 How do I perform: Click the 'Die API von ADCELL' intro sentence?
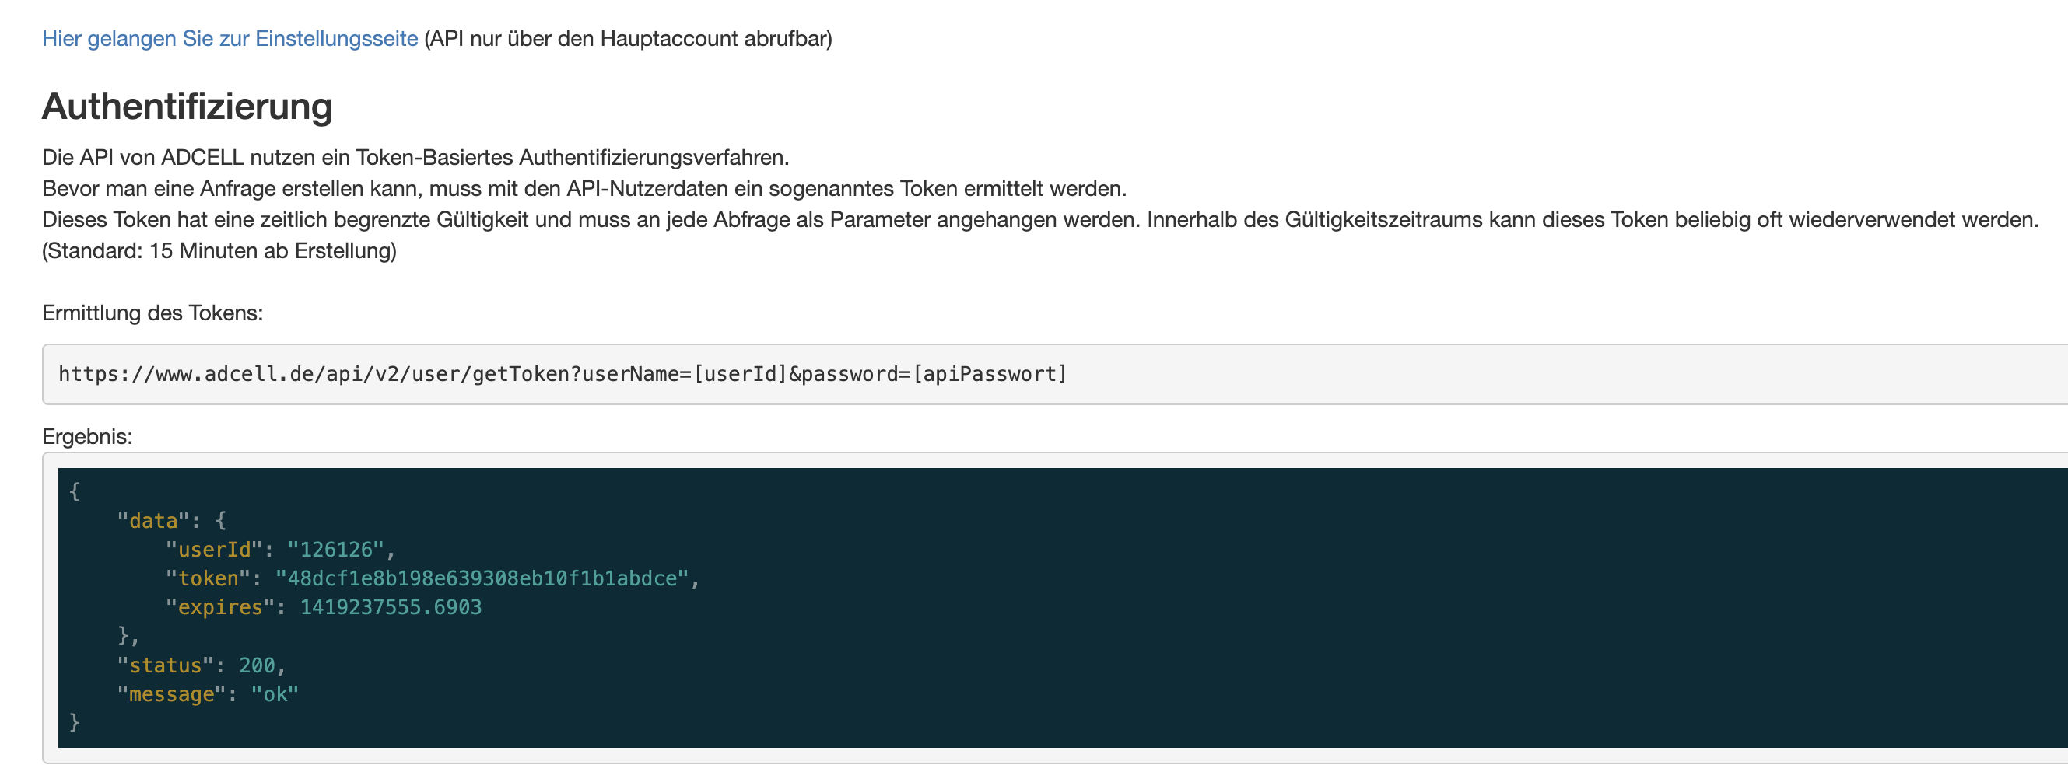point(415,157)
